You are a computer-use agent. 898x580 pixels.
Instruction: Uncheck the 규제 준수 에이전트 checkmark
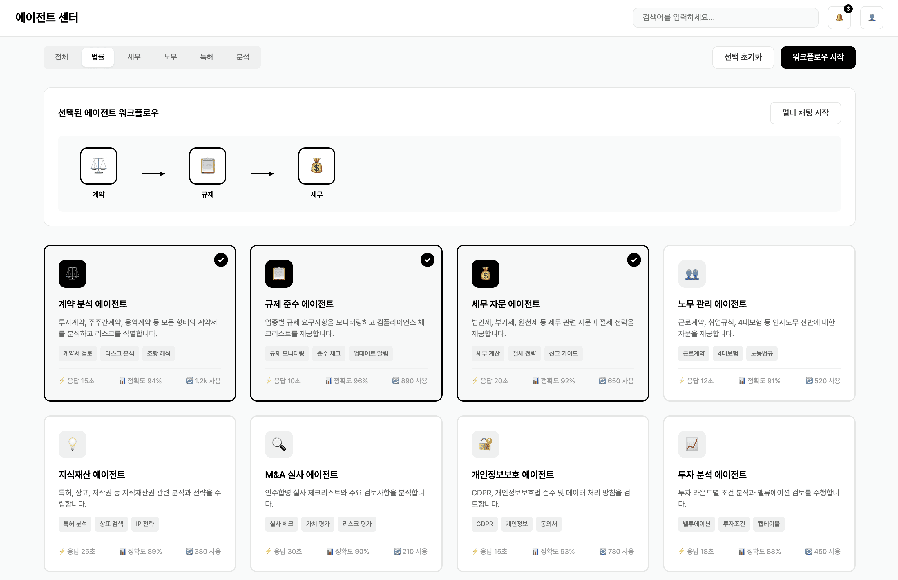pos(427,260)
